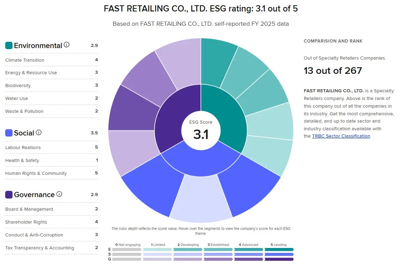Click the Health & Safety row label

[x=22, y=161]
